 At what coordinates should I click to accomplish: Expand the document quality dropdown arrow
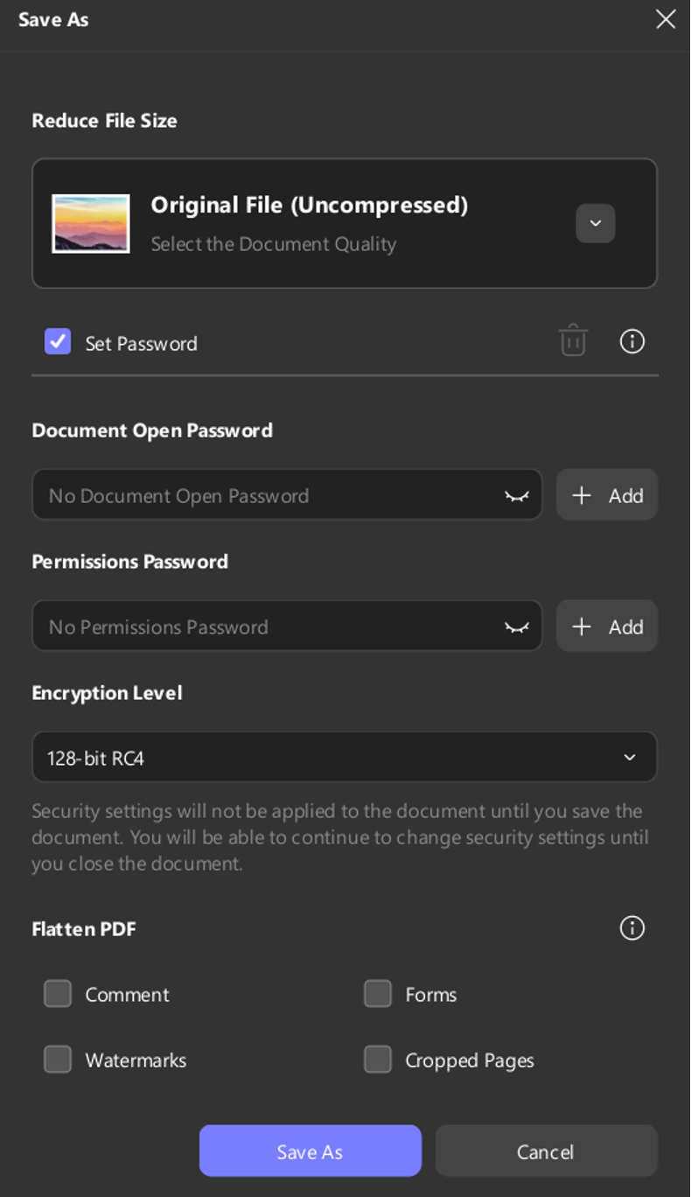click(x=595, y=223)
